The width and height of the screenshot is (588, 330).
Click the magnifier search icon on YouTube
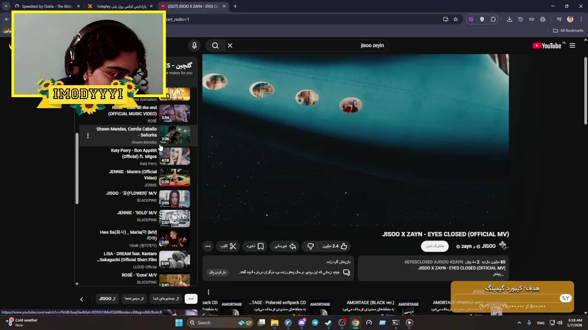click(x=215, y=45)
